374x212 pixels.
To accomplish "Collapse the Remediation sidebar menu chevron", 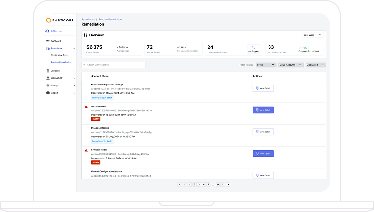I will (74, 49).
